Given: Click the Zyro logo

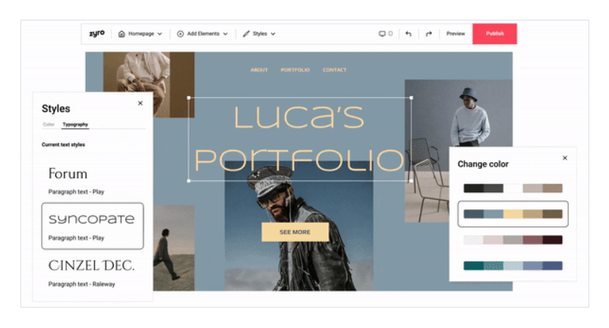Looking at the screenshot, I should [96, 33].
